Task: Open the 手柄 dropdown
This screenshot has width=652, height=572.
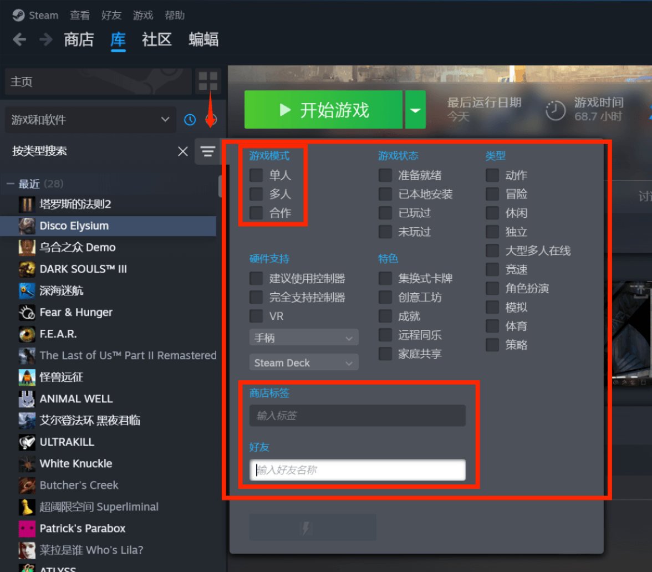Action: [304, 338]
